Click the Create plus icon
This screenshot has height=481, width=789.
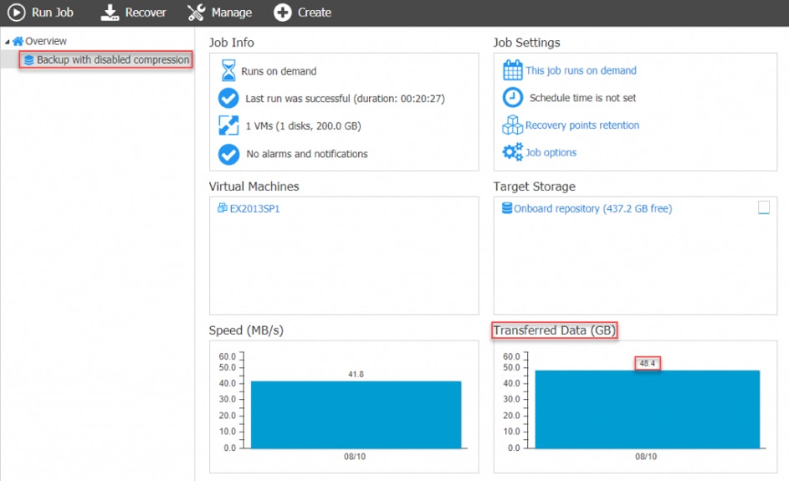click(x=283, y=13)
